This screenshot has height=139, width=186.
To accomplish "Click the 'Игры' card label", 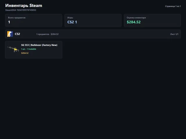I will [70, 18].
